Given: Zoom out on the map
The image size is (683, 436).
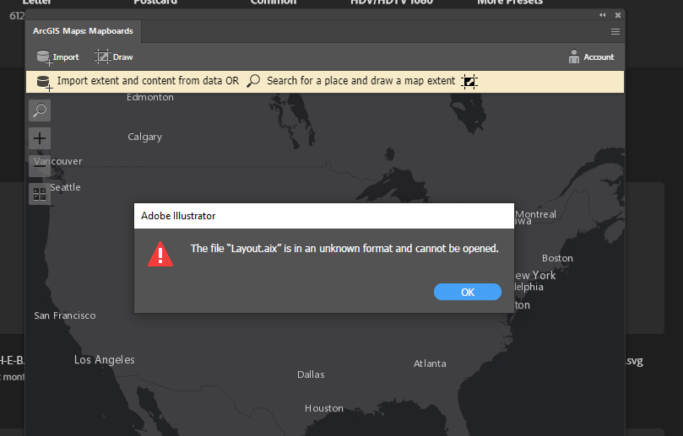Looking at the screenshot, I should (x=40, y=166).
